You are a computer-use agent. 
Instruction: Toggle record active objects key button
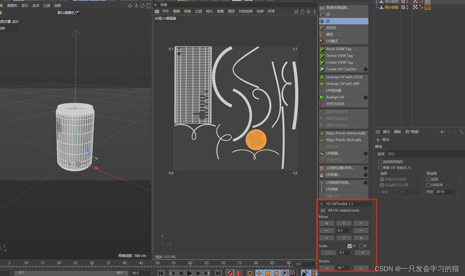pos(230,273)
